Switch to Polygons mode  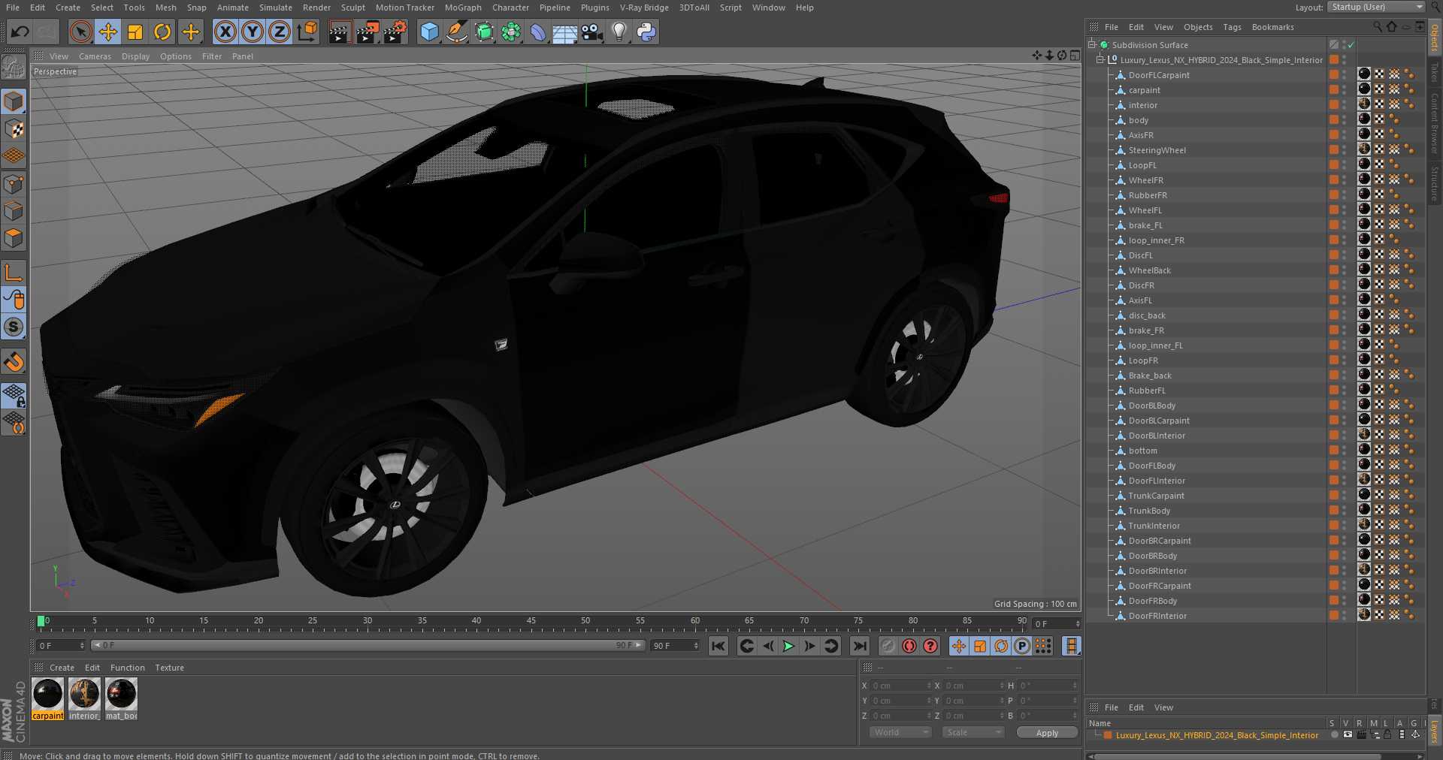coord(14,238)
